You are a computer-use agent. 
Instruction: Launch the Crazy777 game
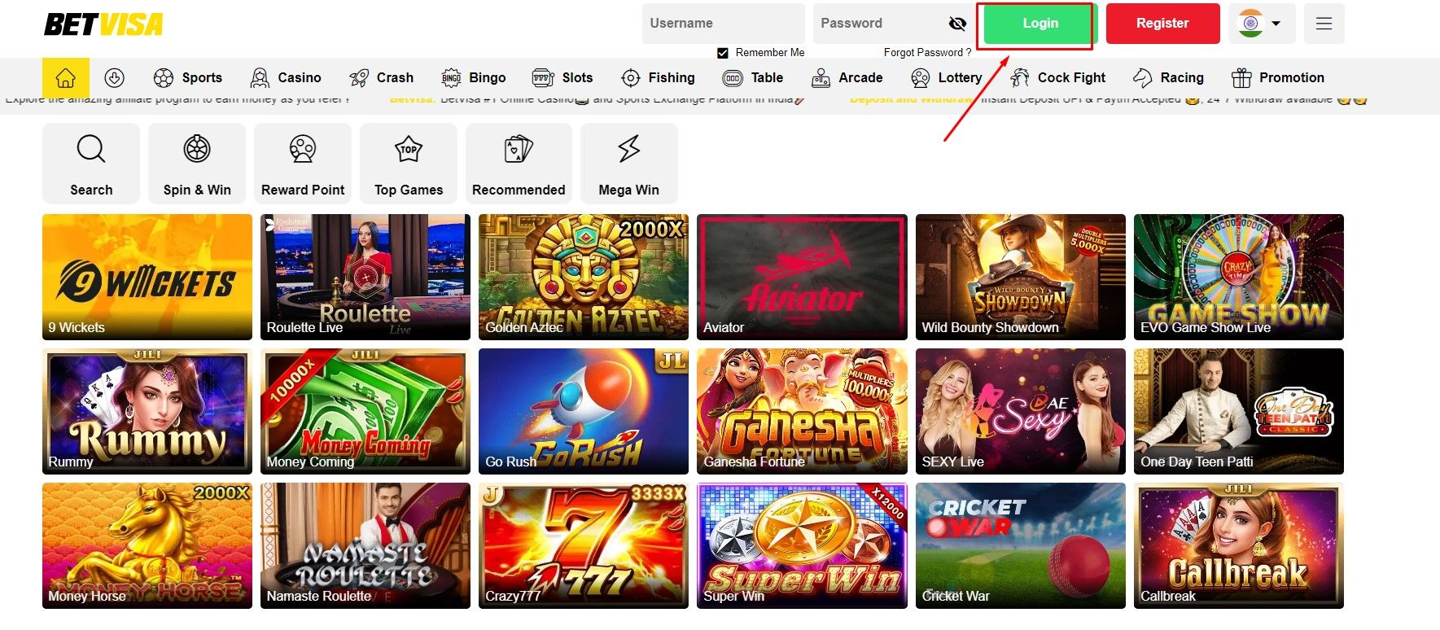(584, 545)
